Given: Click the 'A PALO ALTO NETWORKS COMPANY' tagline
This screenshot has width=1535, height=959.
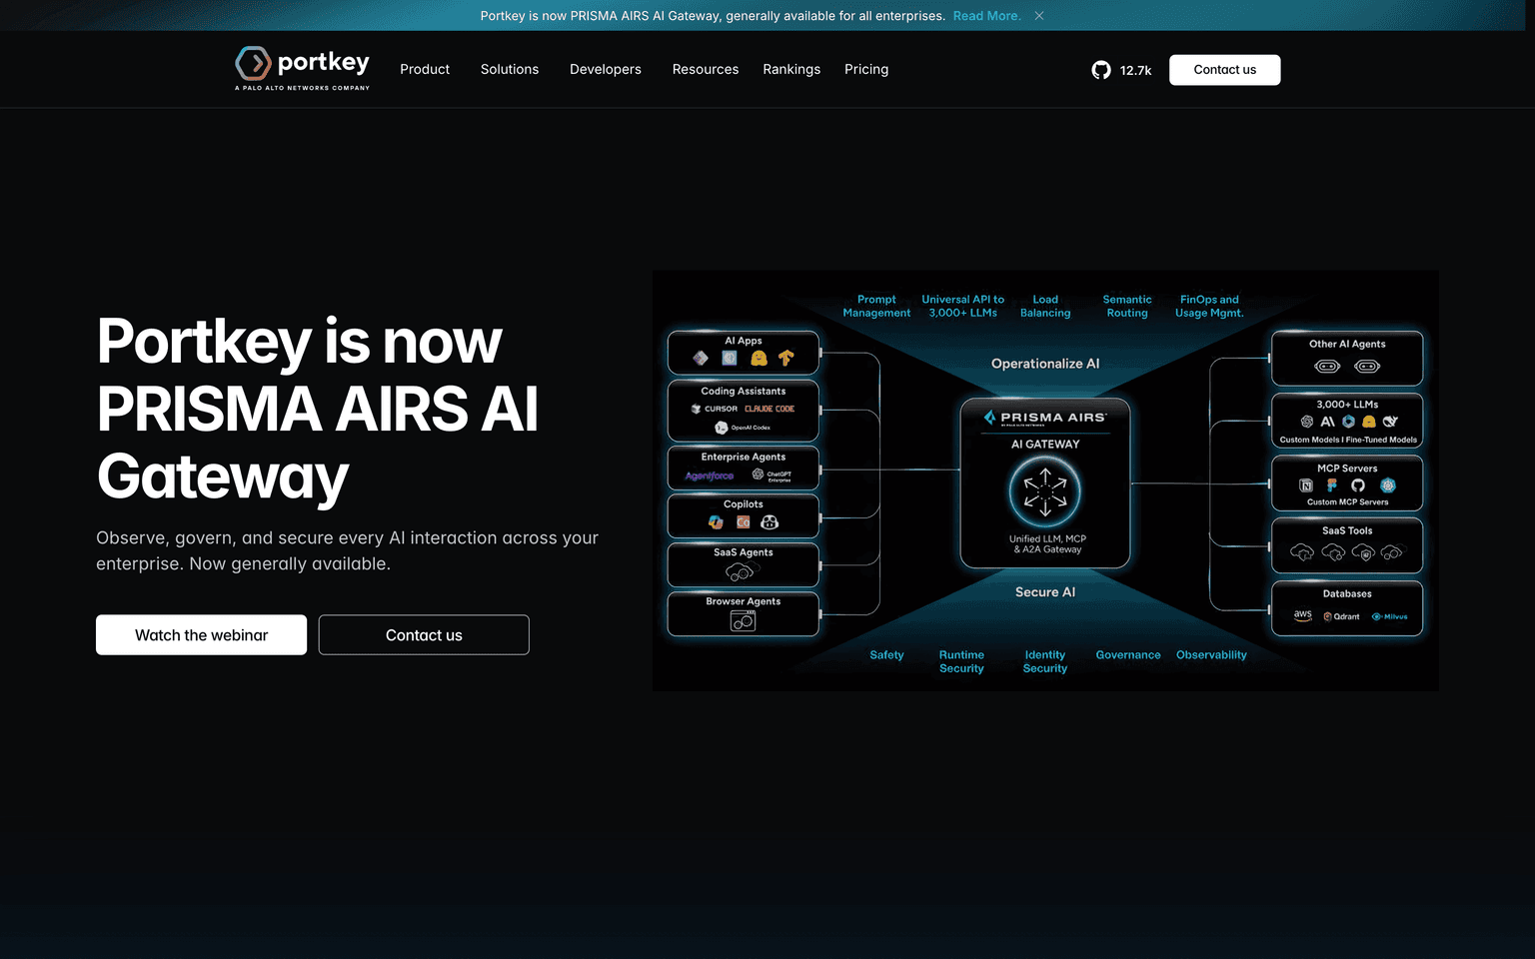Looking at the screenshot, I should click(302, 88).
